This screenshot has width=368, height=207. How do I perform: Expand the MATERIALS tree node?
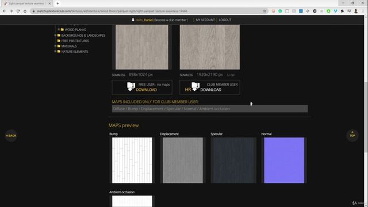pos(55,46)
